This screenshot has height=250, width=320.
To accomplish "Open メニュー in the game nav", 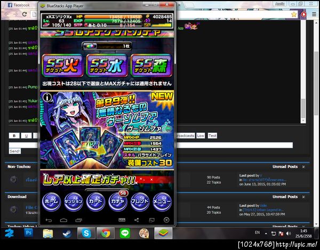I will point(162,201).
